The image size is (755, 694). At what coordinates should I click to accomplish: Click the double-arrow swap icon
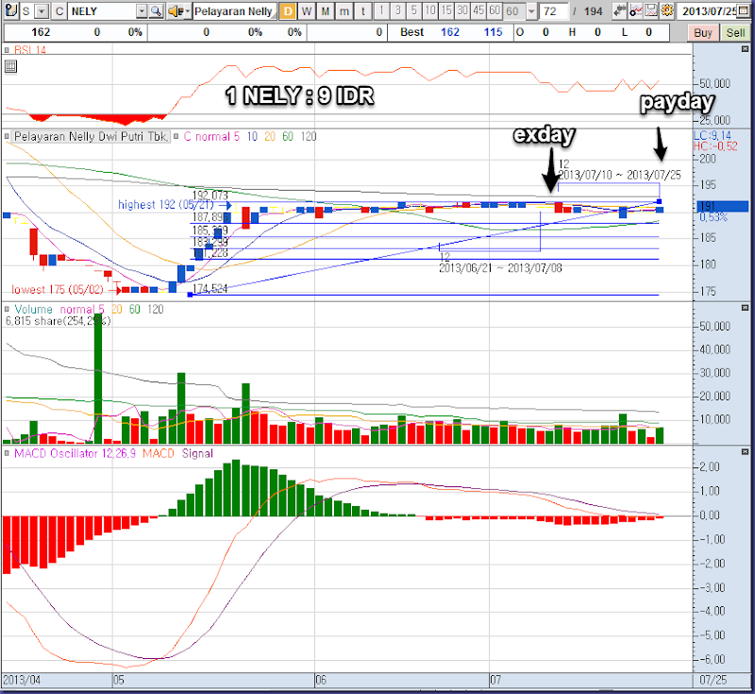620,10
